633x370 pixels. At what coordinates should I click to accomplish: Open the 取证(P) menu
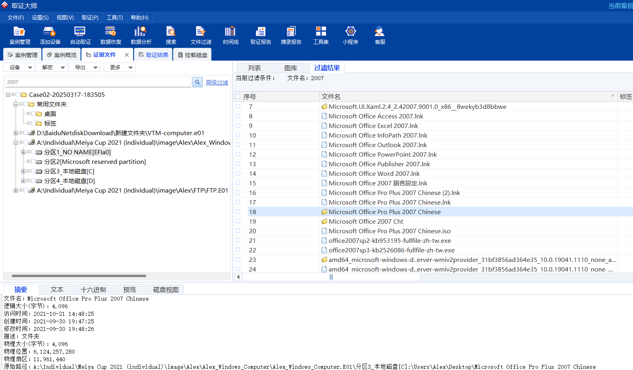(90, 18)
